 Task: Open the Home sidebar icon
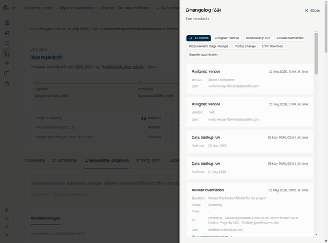click(7, 22)
